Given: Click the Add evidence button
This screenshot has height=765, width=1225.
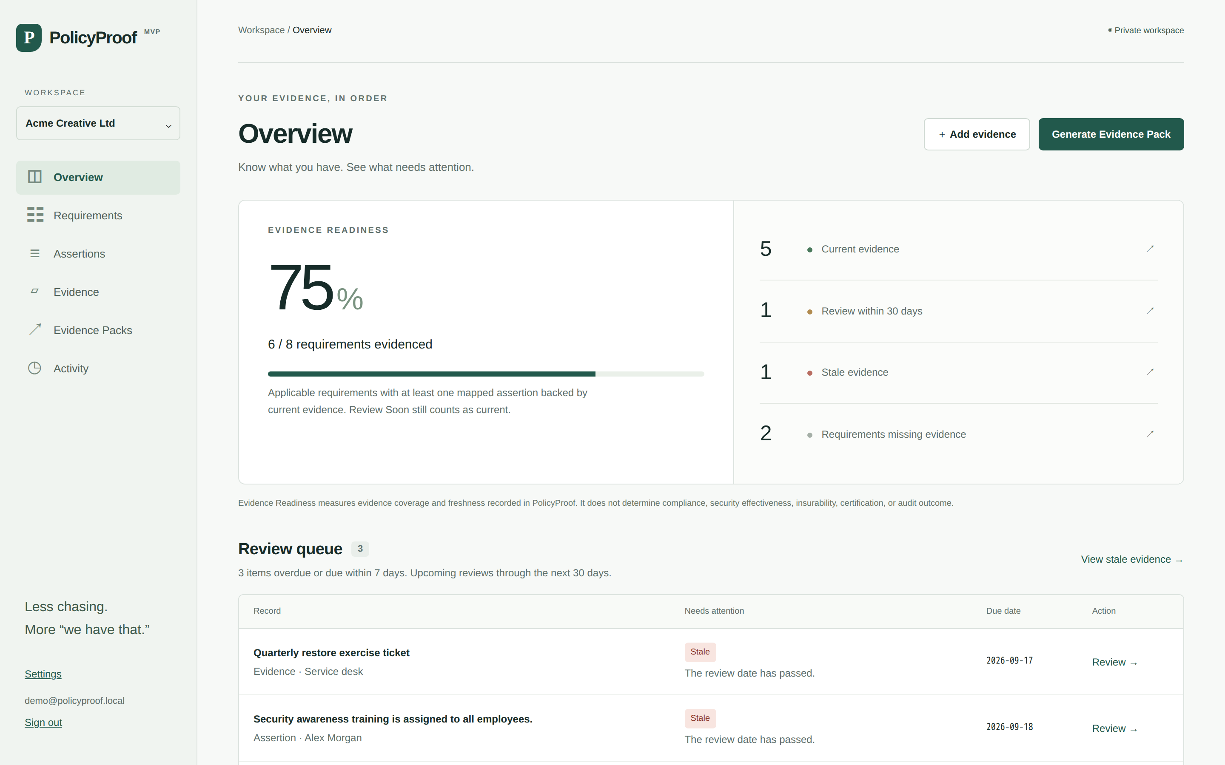Looking at the screenshot, I should 977,134.
